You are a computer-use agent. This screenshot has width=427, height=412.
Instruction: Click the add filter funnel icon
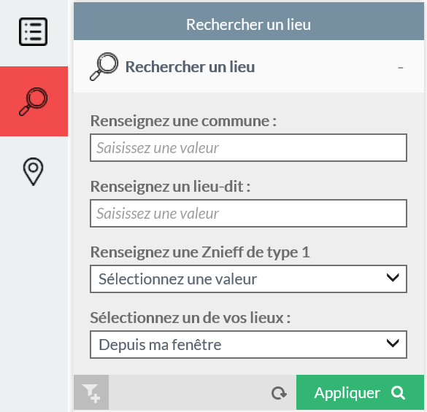coord(91,392)
